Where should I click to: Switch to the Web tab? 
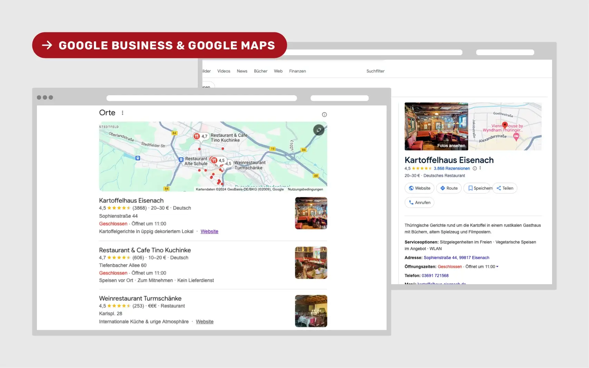point(278,71)
